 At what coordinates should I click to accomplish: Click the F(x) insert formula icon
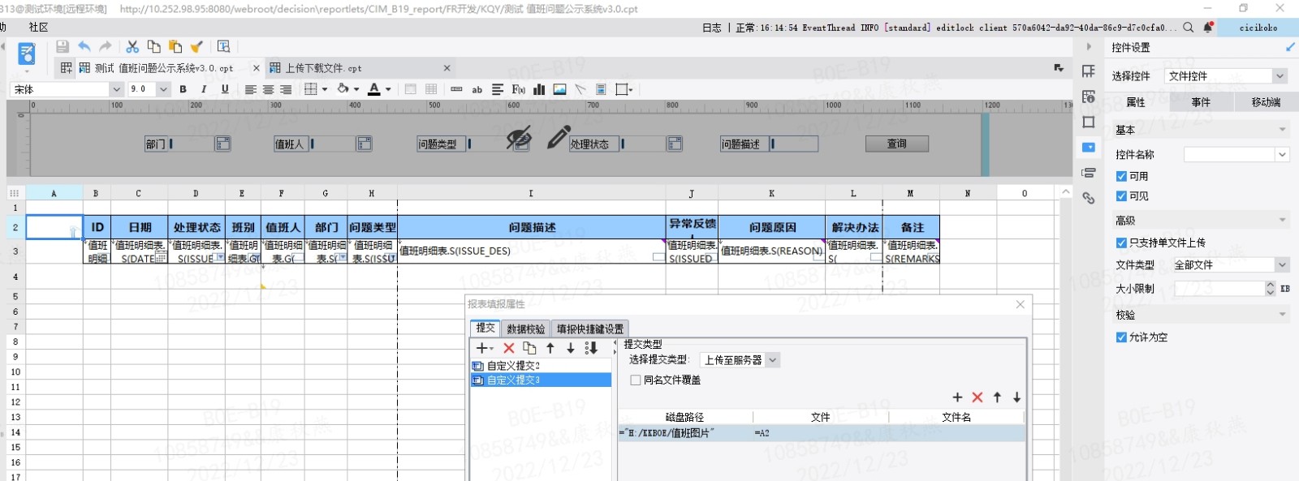[x=518, y=89]
